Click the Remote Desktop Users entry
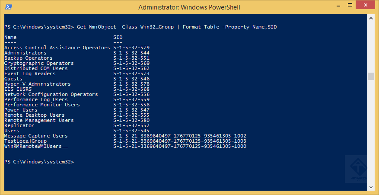 pos(34,115)
